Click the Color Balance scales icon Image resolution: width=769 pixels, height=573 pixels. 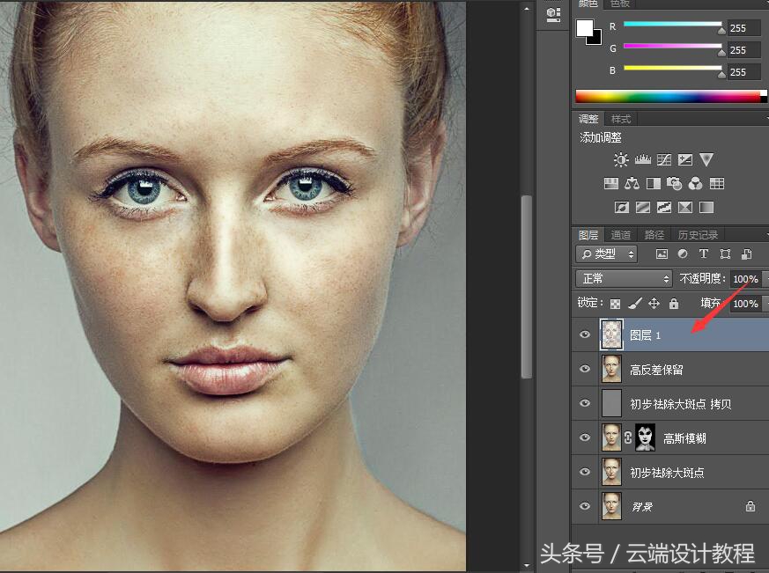(x=632, y=184)
